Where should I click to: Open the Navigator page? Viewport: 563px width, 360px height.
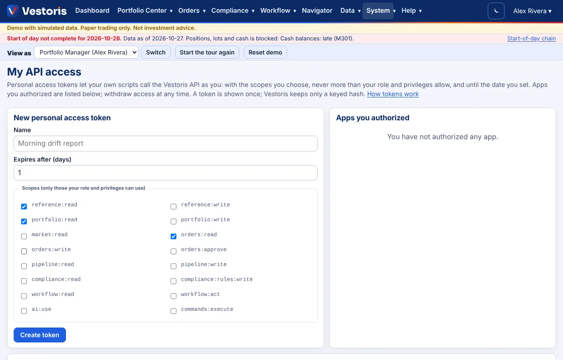click(317, 11)
